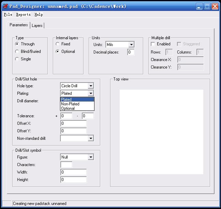Click the Offset Y input field

click(73, 131)
